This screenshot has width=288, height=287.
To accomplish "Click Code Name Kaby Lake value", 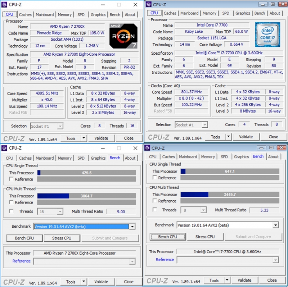I will click(194, 31).
